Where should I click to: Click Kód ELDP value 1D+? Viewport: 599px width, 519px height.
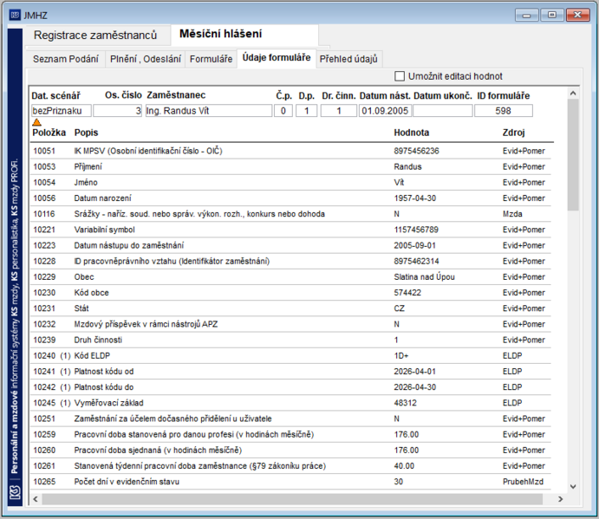(401, 355)
